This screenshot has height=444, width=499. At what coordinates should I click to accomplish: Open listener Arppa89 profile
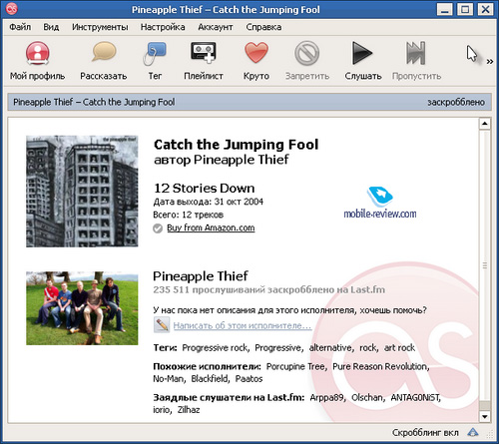click(326, 398)
